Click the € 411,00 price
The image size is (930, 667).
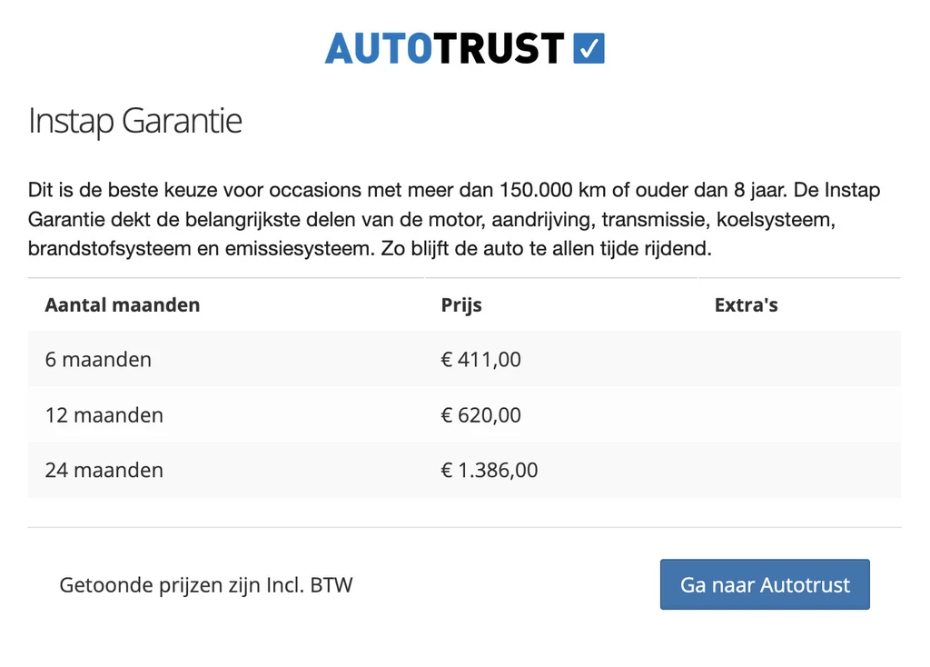pos(481,360)
